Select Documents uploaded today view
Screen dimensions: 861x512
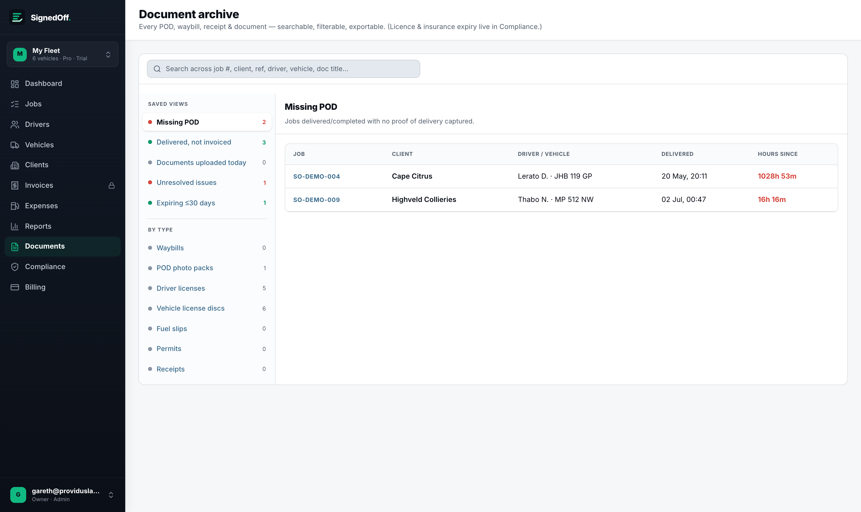[207, 162]
